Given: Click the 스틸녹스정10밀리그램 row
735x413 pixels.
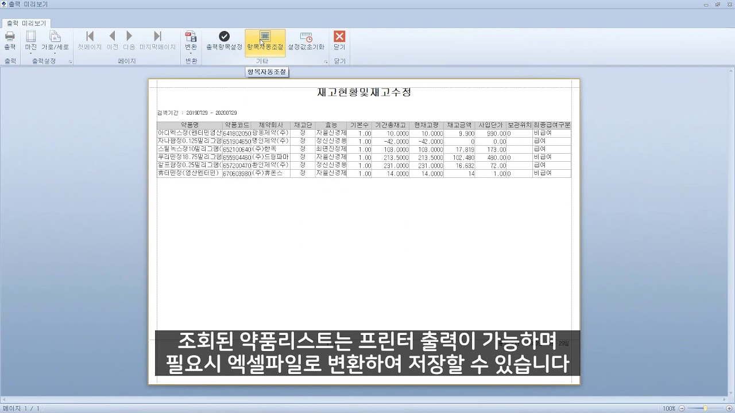Looking at the screenshot, I should coord(364,149).
